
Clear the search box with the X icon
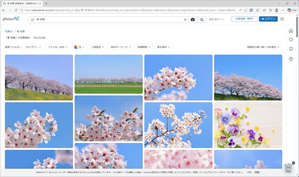pos(185,20)
